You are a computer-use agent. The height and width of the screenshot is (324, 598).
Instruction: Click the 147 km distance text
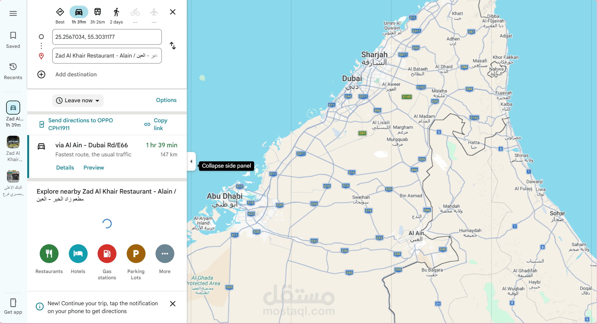pyautogui.click(x=169, y=154)
